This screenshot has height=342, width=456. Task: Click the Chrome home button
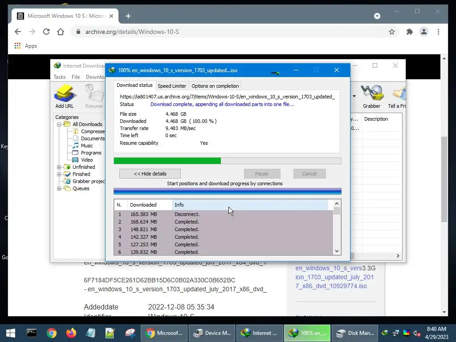[61, 32]
